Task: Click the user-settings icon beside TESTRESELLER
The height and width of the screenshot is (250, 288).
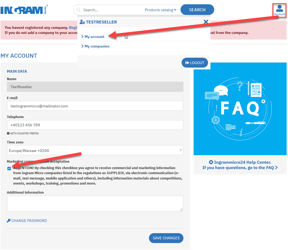Action: (x=82, y=22)
